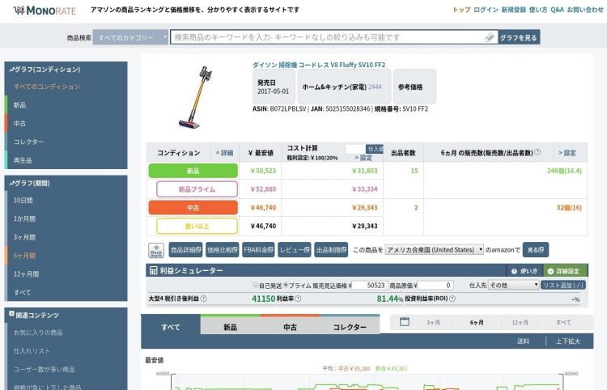Click the FBA料金 button
The image size is (607, 390).
(259, 250)
